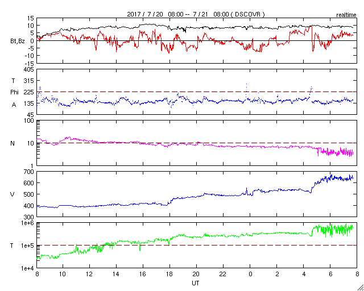Click the '2' hour tick label
364x291 pixels.
click(277, 274)
